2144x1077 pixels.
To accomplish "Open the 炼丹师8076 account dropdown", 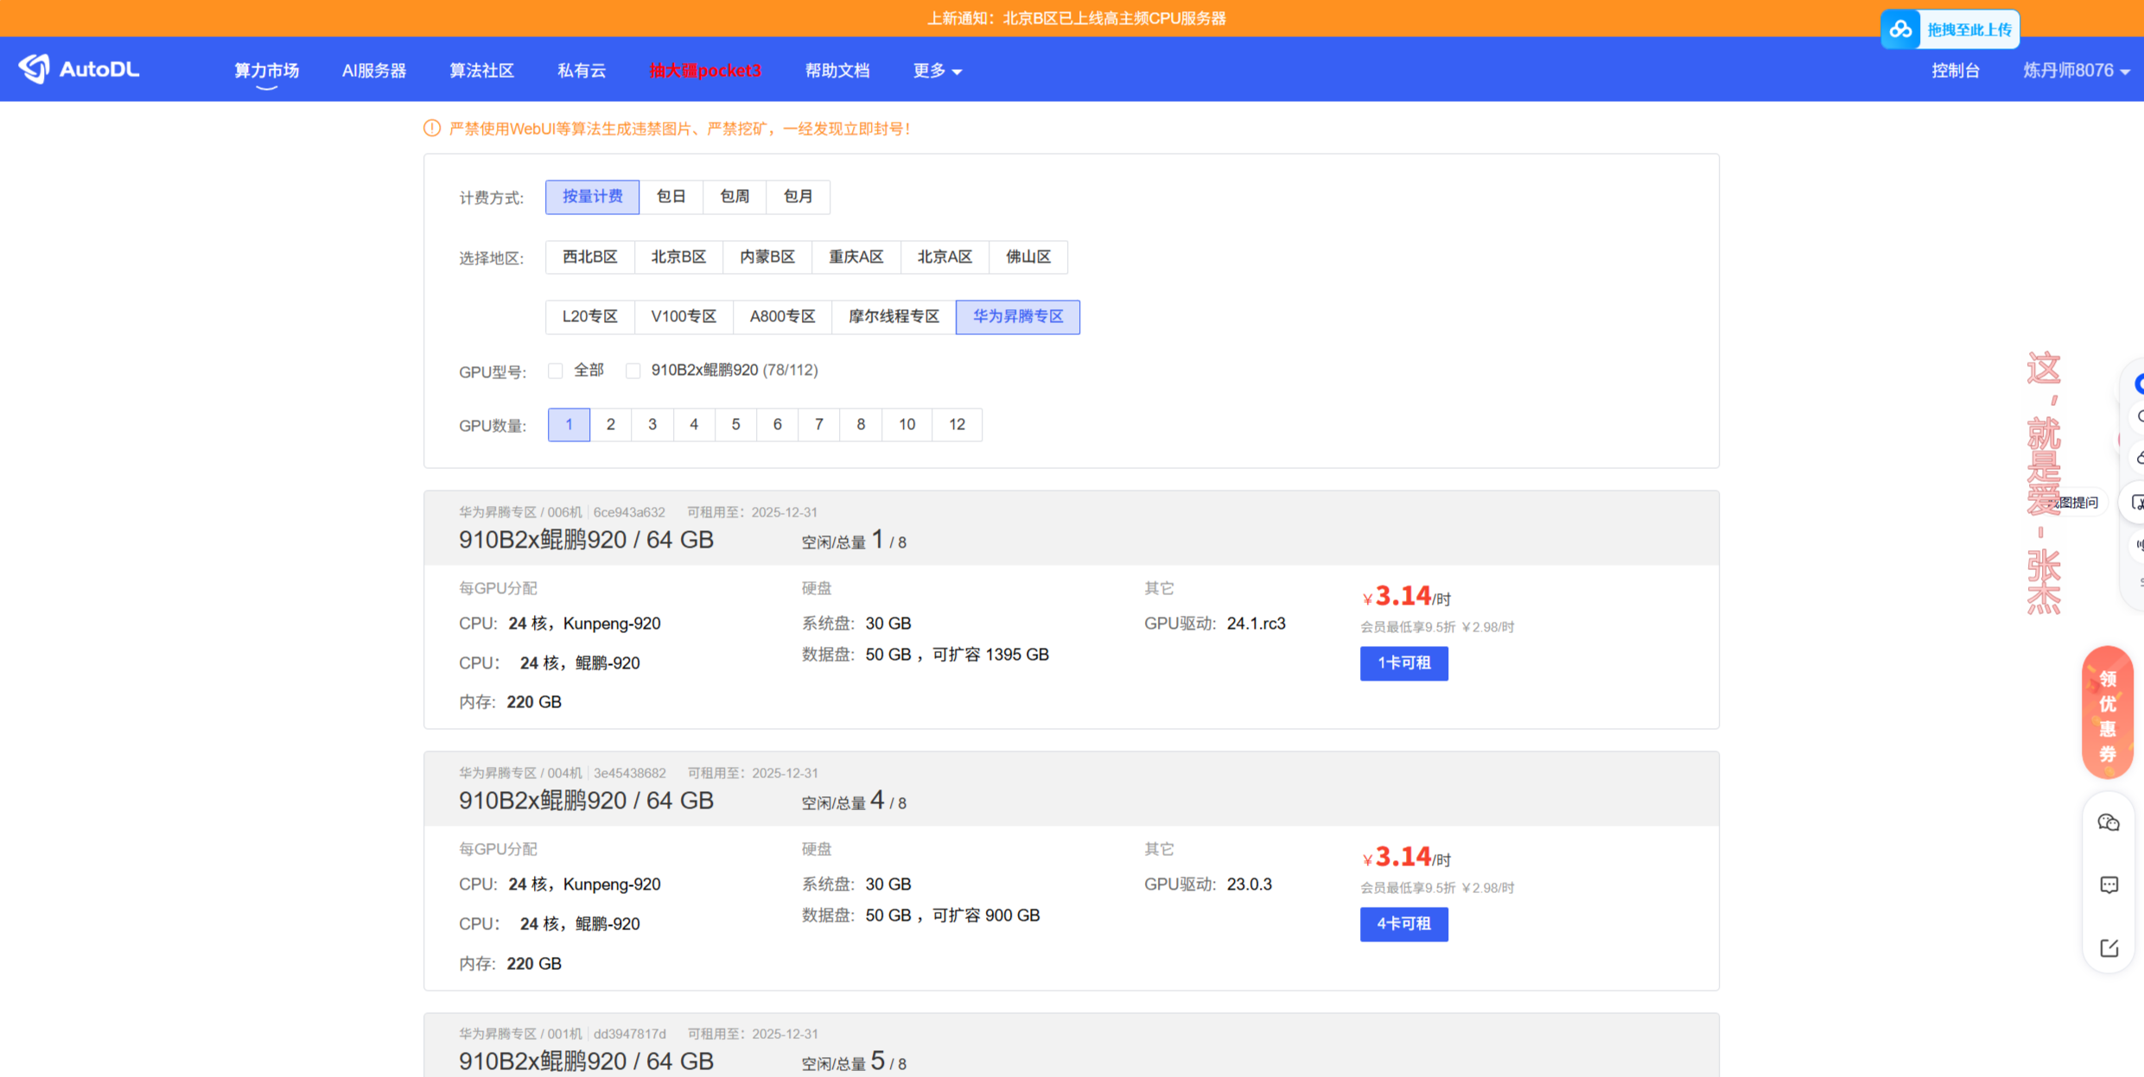I will [2076, 71].
